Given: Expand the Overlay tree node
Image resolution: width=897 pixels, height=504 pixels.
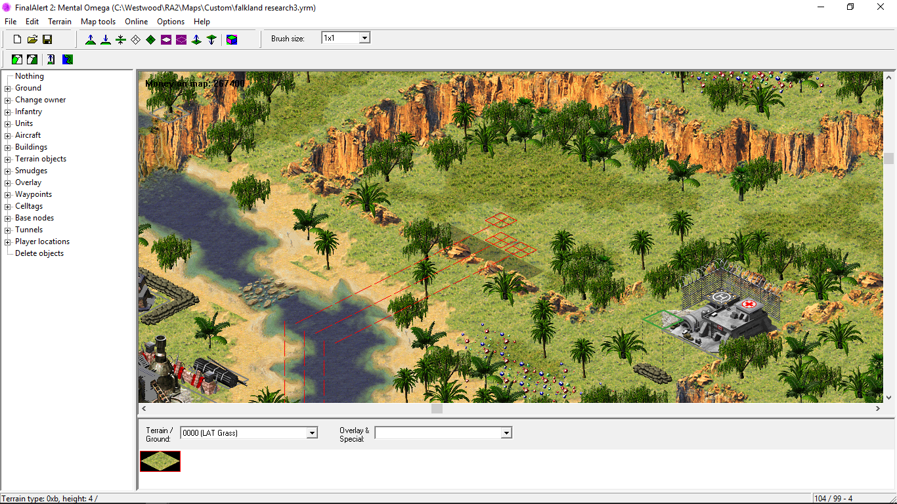Looking at the screenshot, I should [8, 182].
